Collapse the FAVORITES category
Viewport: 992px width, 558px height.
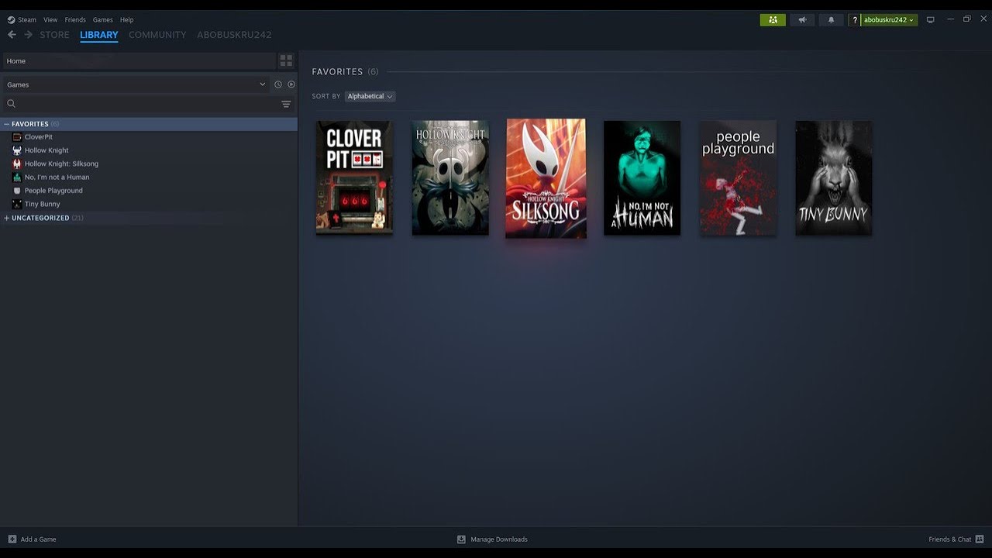pos(6,124)
